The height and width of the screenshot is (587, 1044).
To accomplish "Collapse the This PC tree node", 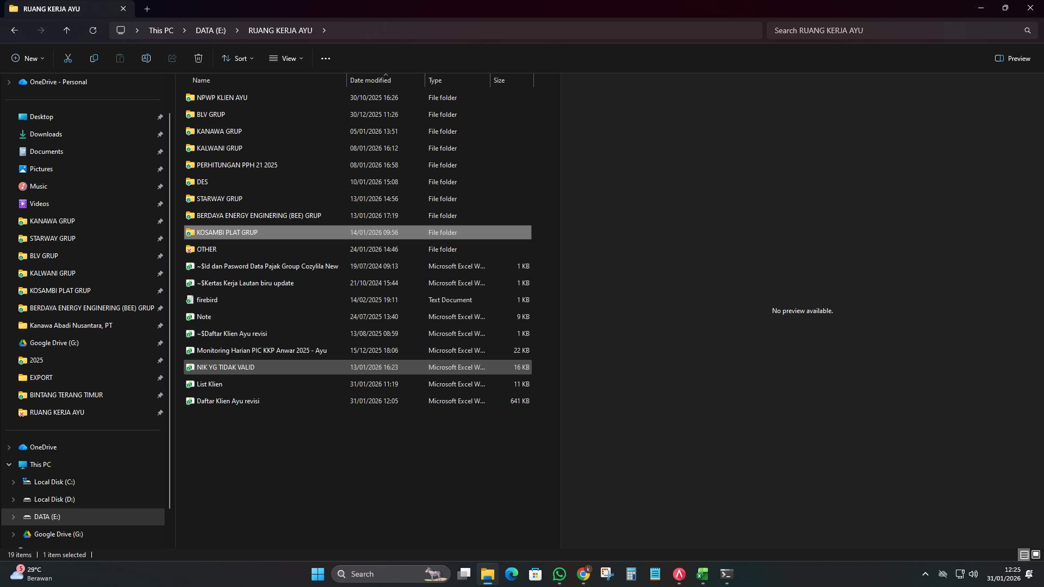I will pyautogui.click(x=8, y=465).
